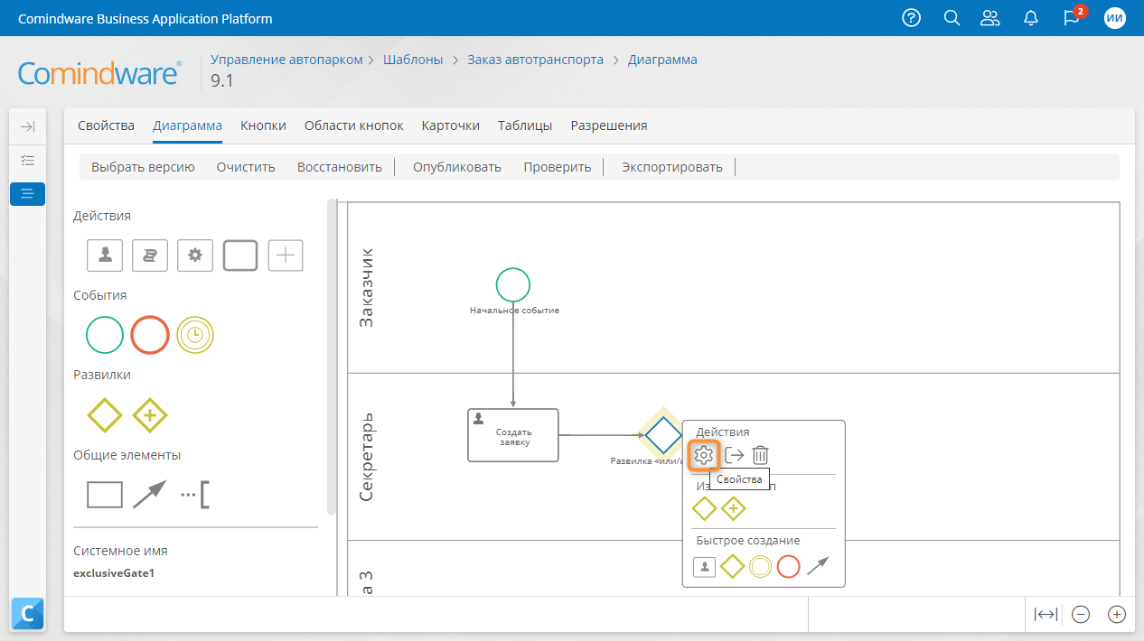The width and height of the screenshot is (1144, 641).
Task: Collapse the left sidebar arrow icon
Action: [27, 127]
